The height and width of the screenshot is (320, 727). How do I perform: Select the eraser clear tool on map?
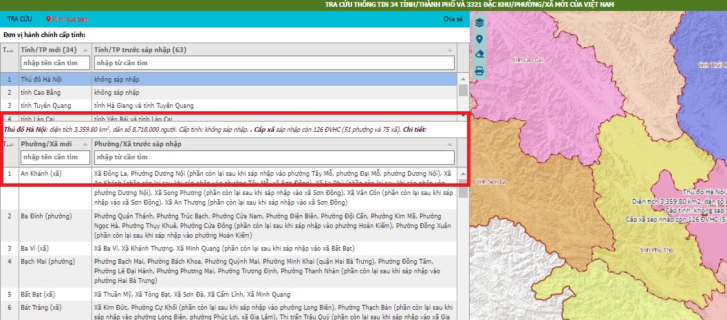tap(479, 55)
